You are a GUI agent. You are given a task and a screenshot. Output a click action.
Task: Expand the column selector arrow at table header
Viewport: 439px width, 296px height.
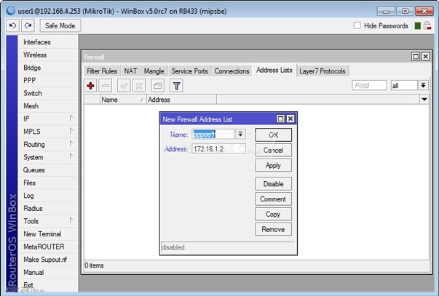click(x=424, y=100)
